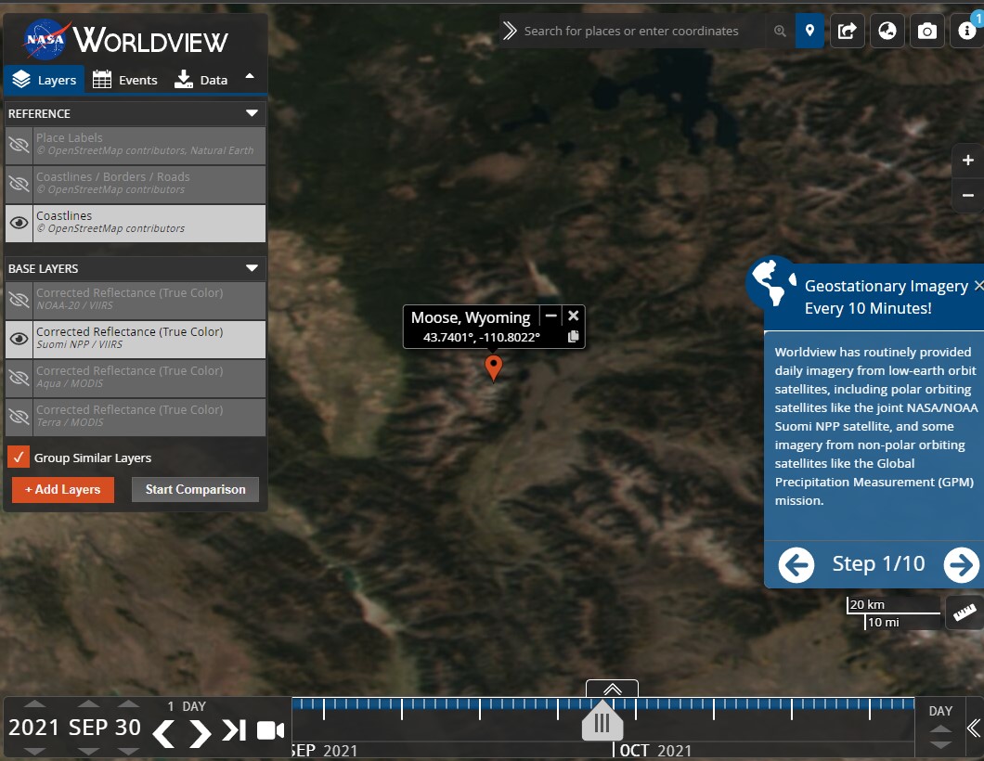984x761 pixels.
Task: Increase the month with up arrow
Action: point(88,703)
